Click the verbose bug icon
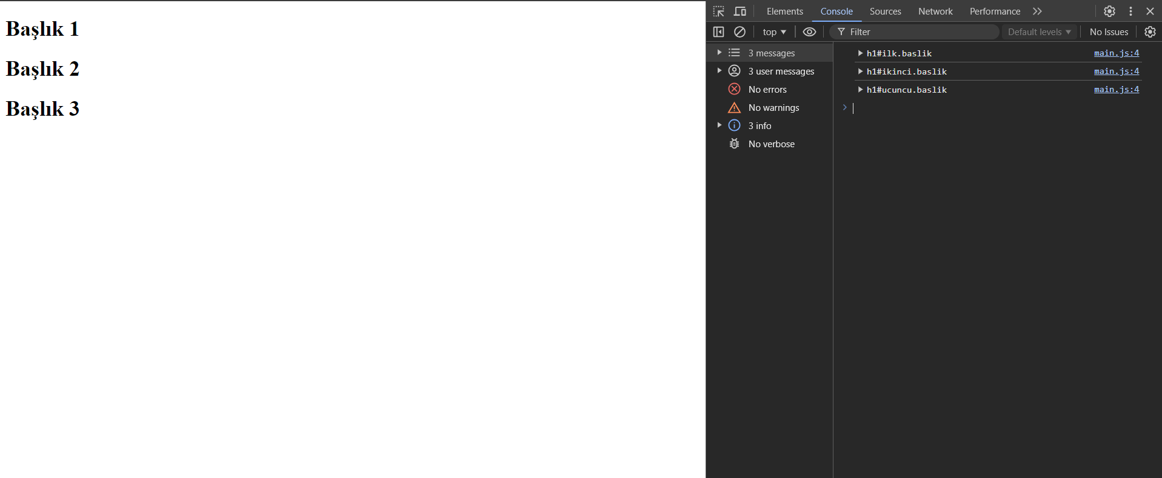 pos(734,144)
